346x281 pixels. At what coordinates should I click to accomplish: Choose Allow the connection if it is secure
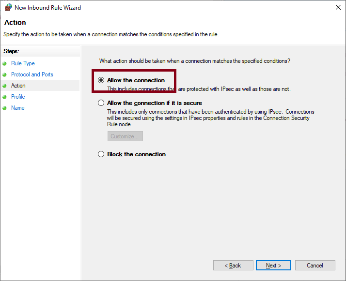click(101, 103)
